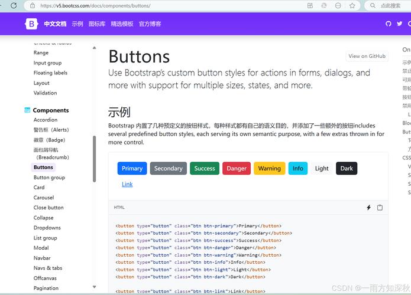Open the 示例 navbar item
Image resolution: width=411 pixels, height=295 pixels.
(77, 24)
